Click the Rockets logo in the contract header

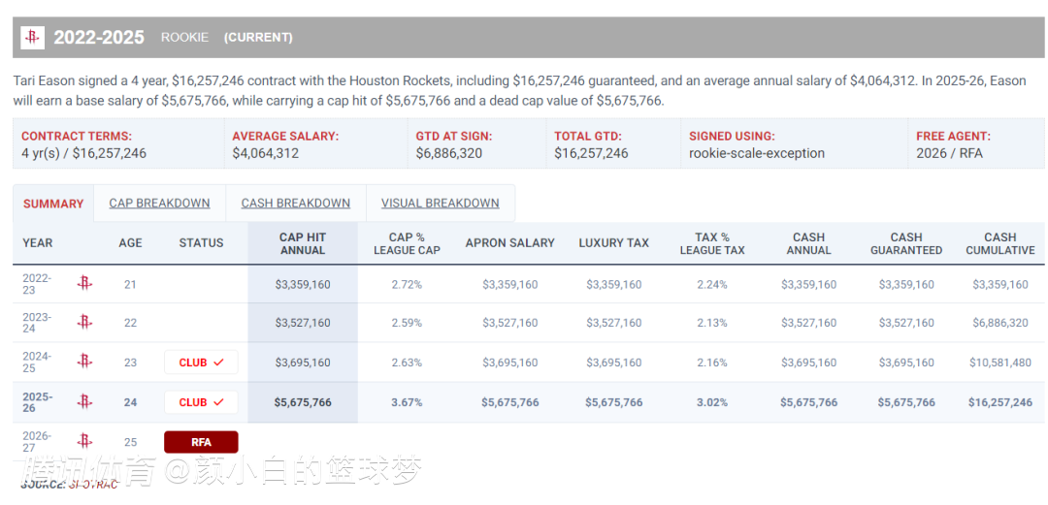click(33, 38)
